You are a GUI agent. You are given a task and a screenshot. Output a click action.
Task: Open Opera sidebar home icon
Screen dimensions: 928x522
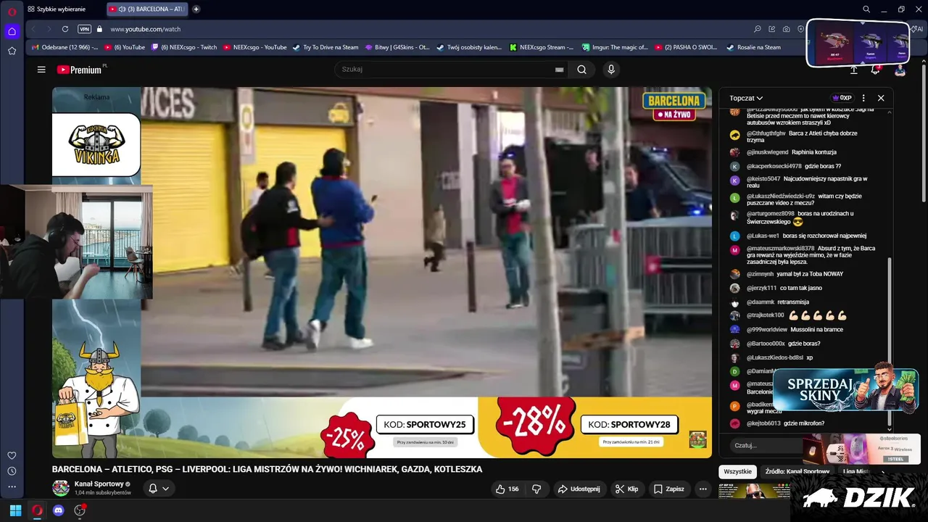click(x=12, y=31)
